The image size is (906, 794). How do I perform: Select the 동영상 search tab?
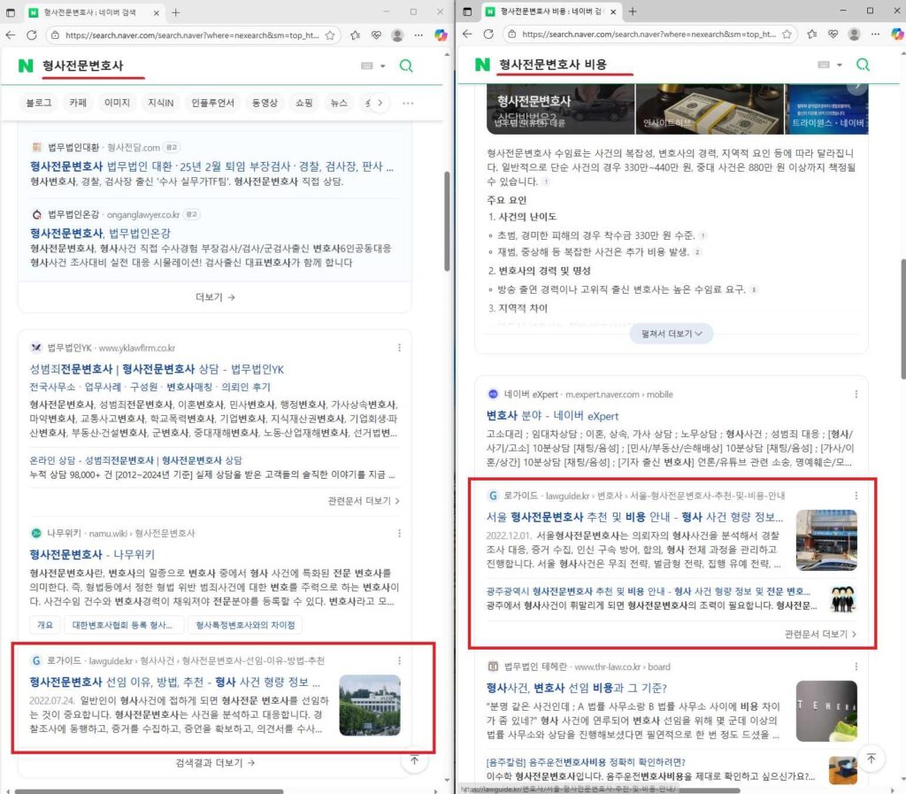(x=265, y=103)
